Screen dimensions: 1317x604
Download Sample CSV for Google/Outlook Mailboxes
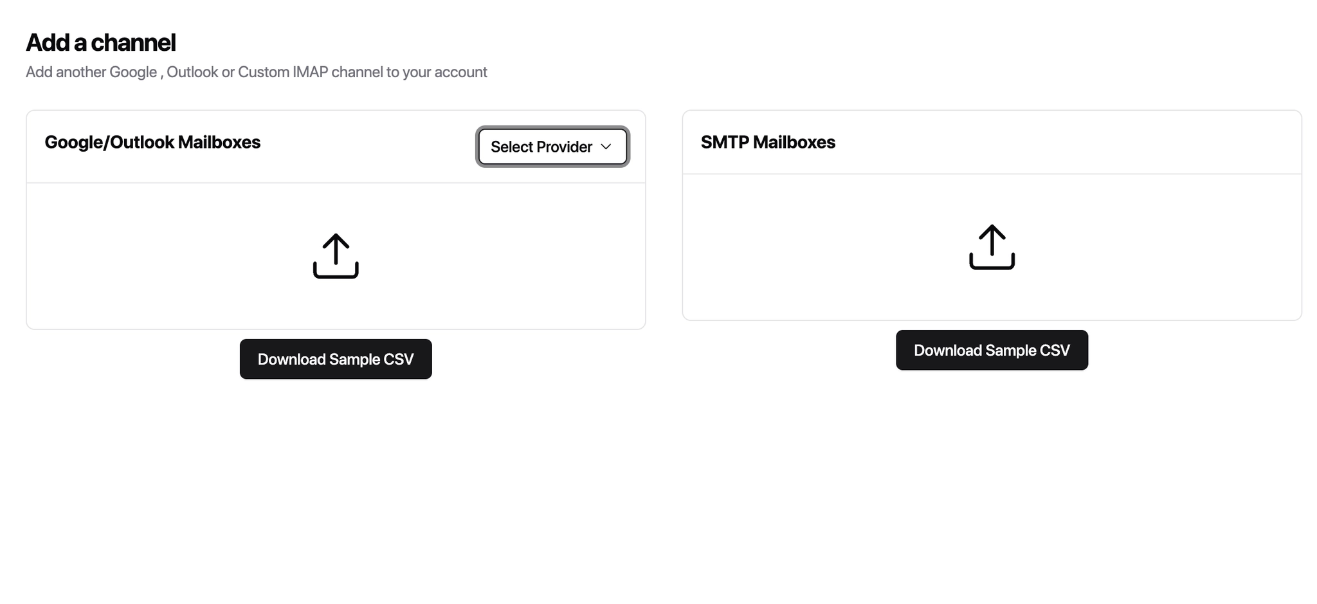click(x=336, y=359)
